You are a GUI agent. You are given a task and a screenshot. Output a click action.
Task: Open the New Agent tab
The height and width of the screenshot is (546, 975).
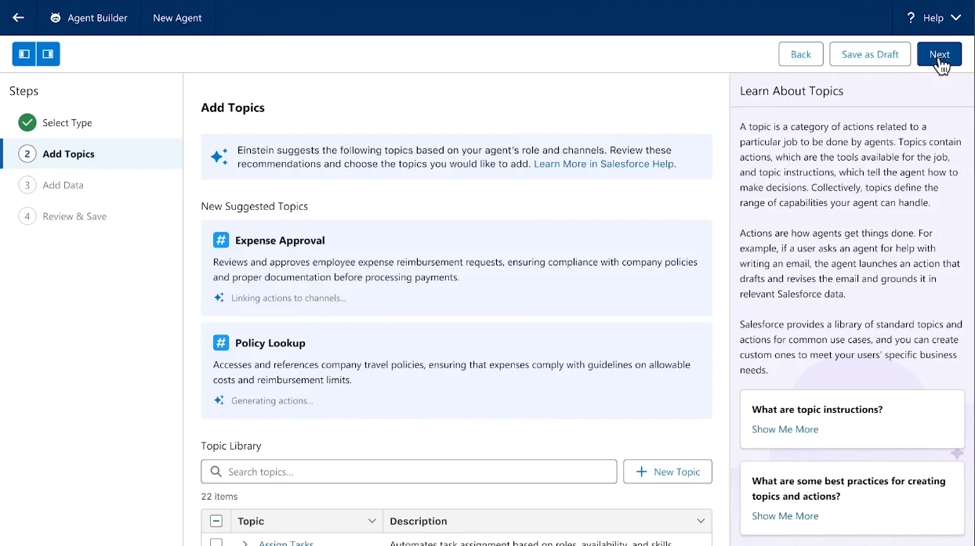[x=177, y=17]
